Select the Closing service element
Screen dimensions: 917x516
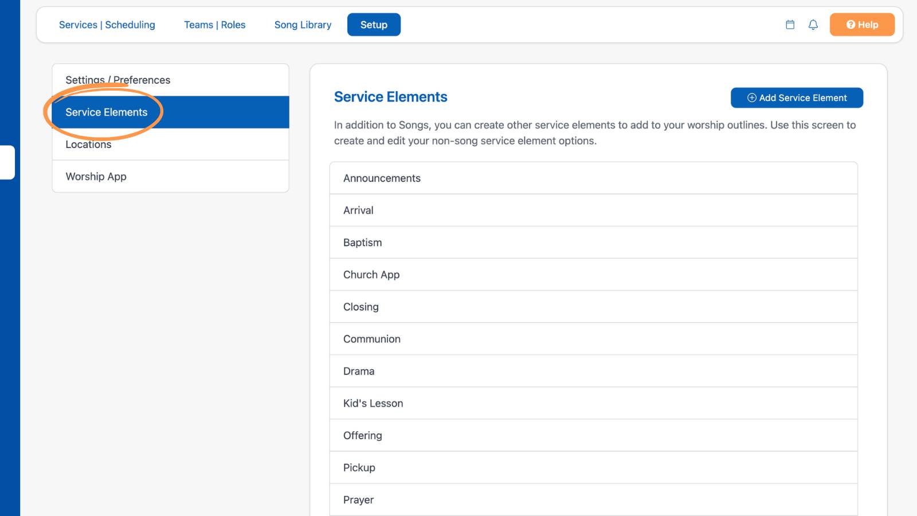point(594,306)
